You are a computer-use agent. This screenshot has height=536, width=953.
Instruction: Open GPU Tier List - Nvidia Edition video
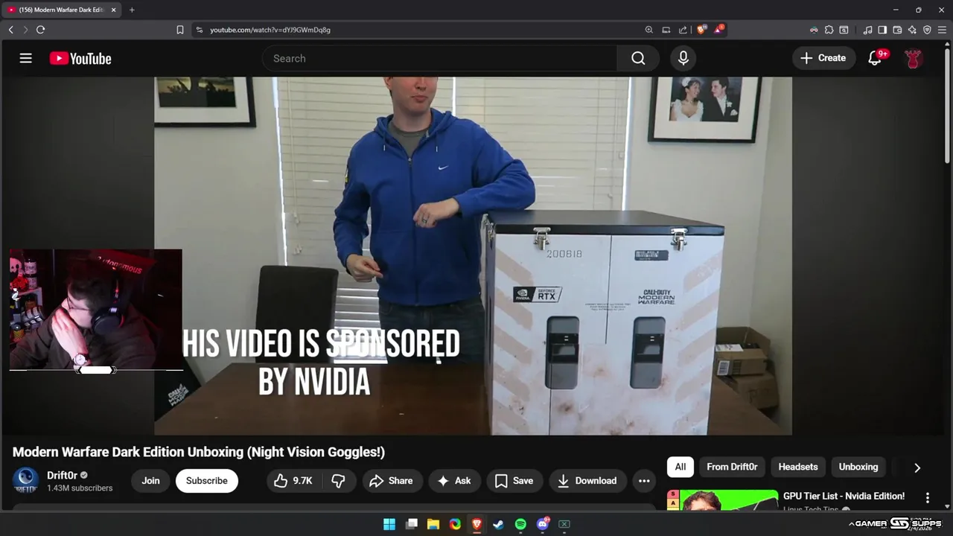point(844,496)
